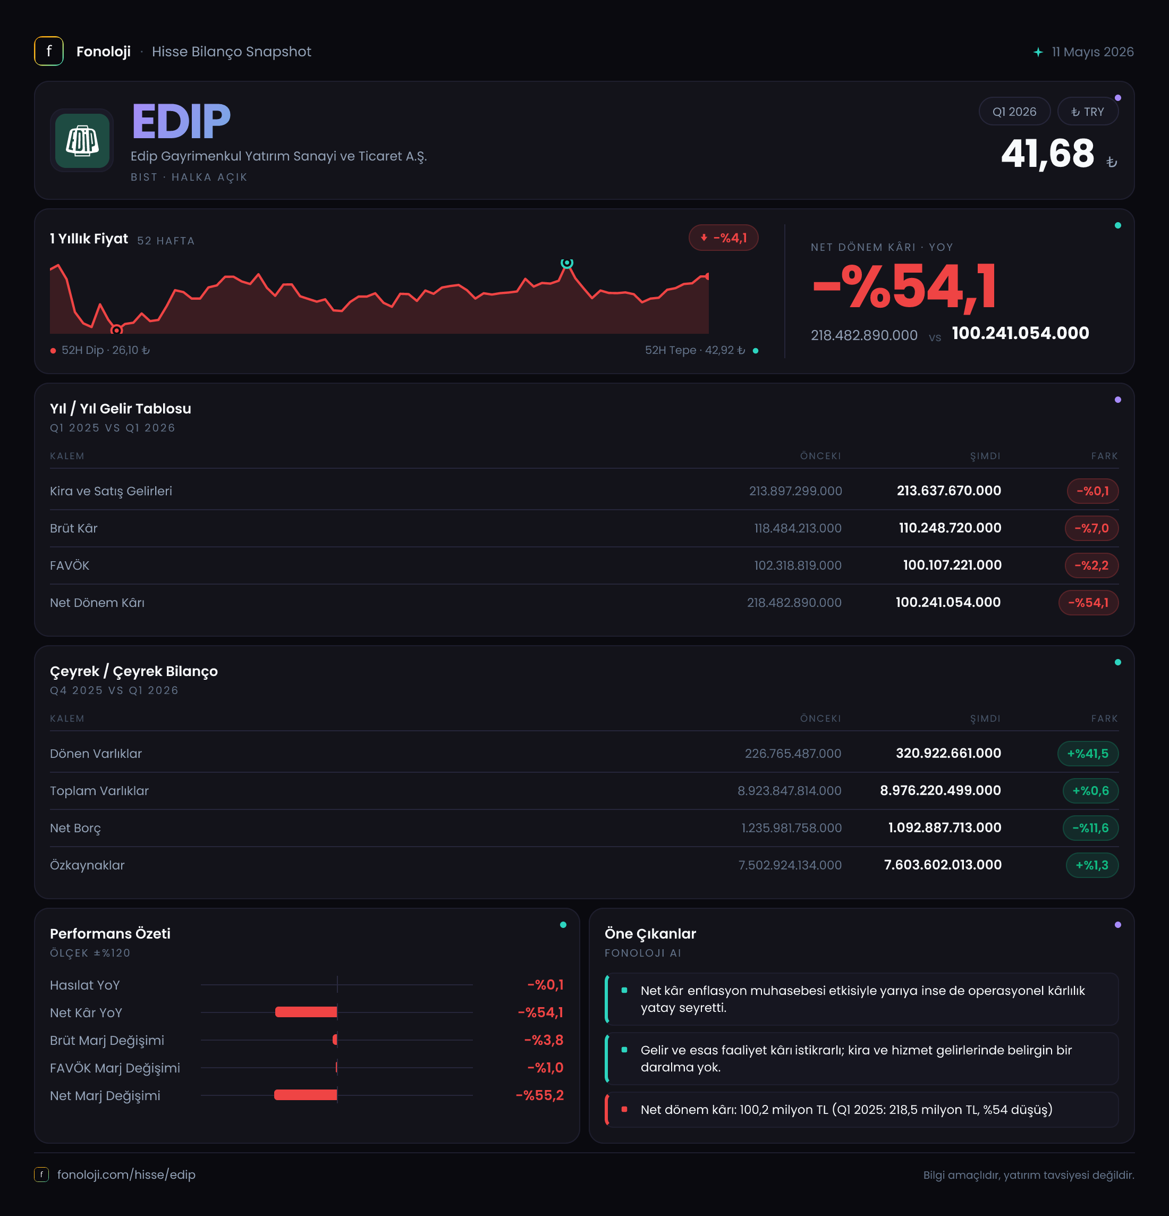Click the 320.922.661.000 current assets value
1169x1216 pixels.
(949, 753)
